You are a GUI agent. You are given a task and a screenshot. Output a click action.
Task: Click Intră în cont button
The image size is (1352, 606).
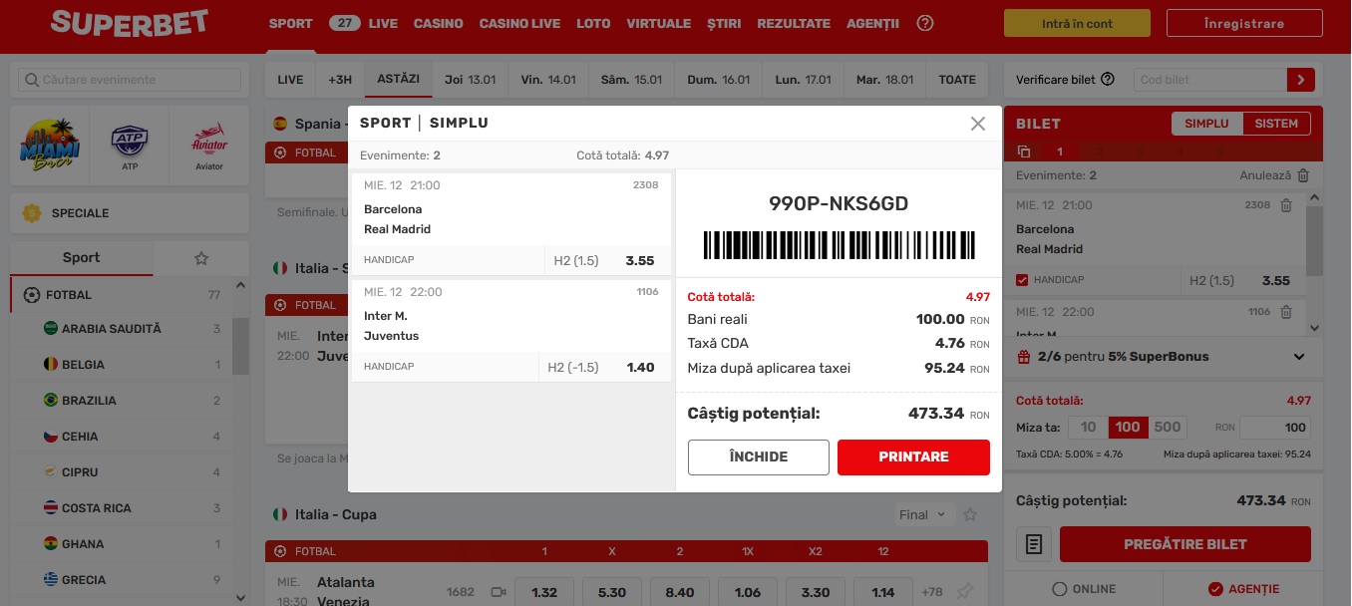[1077, 24]
